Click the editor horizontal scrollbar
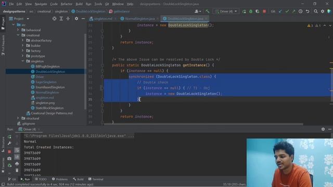This screenshot has width=333, height=187. 203,124
